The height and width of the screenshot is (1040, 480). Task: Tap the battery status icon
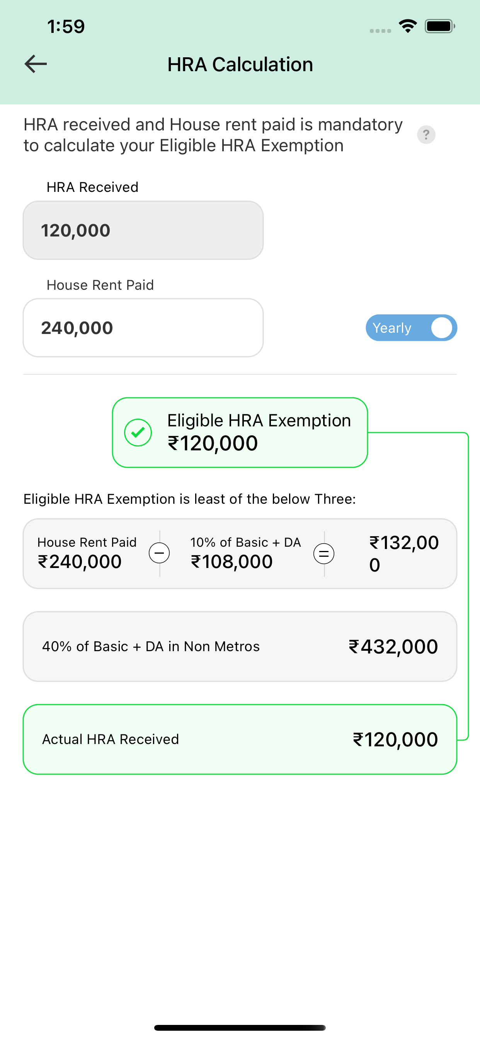pyautogui.click(x=440, y=26)
